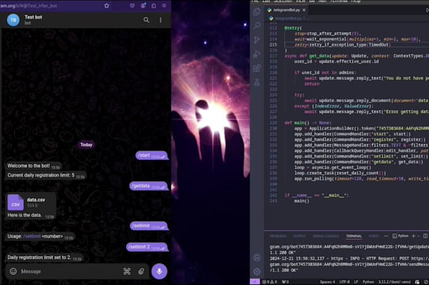This screenshot has height=285, width=429.
Task: Open the Help menu in VS Code
Action: (355, 1)
